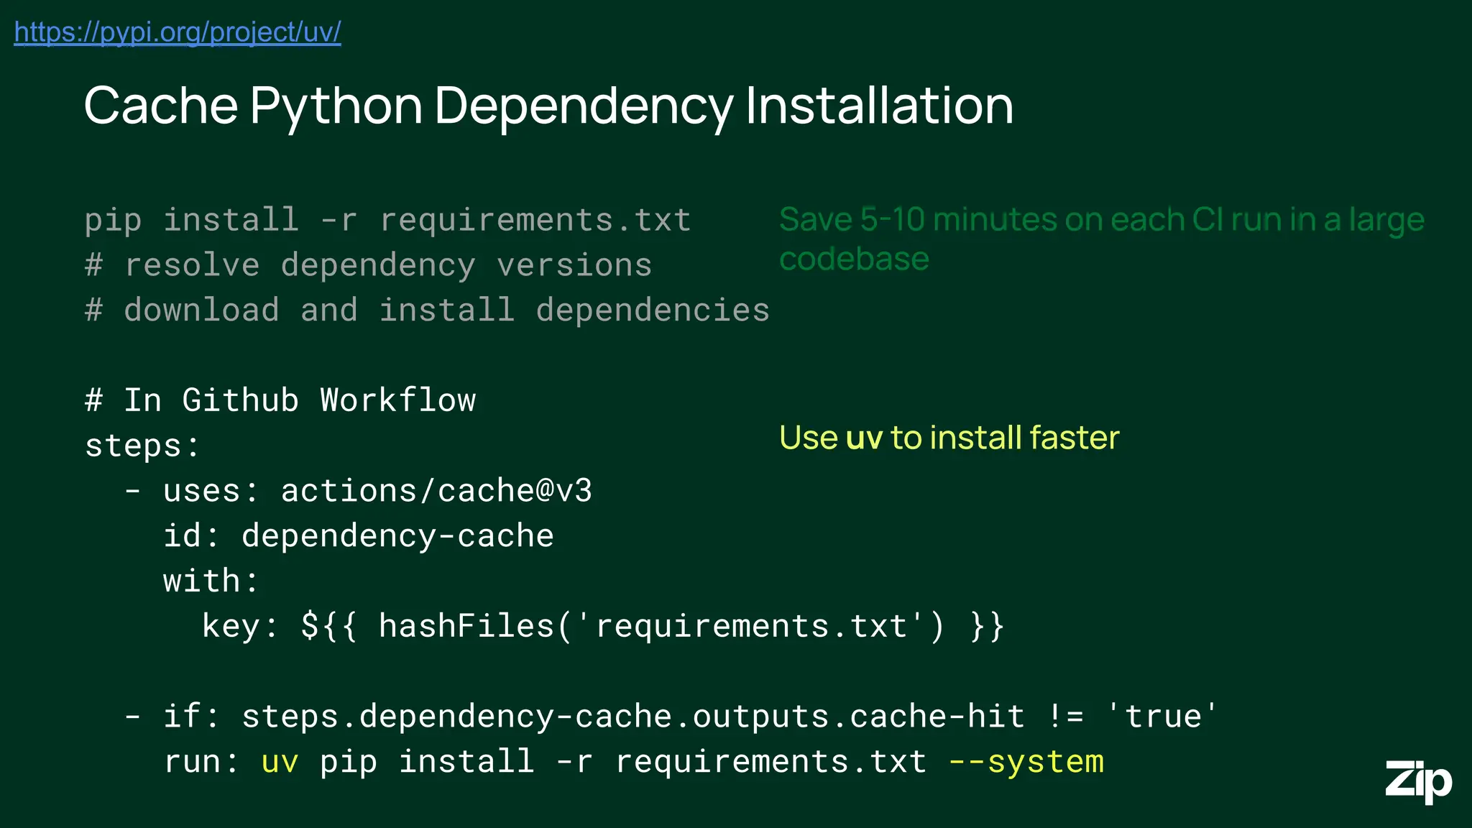Open the pypi.org/project/uv link
Viewport: 1472px width, 828px height.
point(178,32)
